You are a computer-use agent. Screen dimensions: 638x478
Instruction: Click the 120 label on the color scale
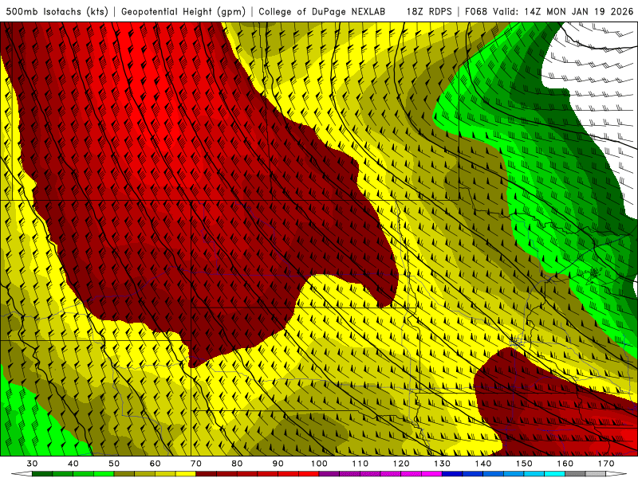pyautogui.click(x=401, y=464)
